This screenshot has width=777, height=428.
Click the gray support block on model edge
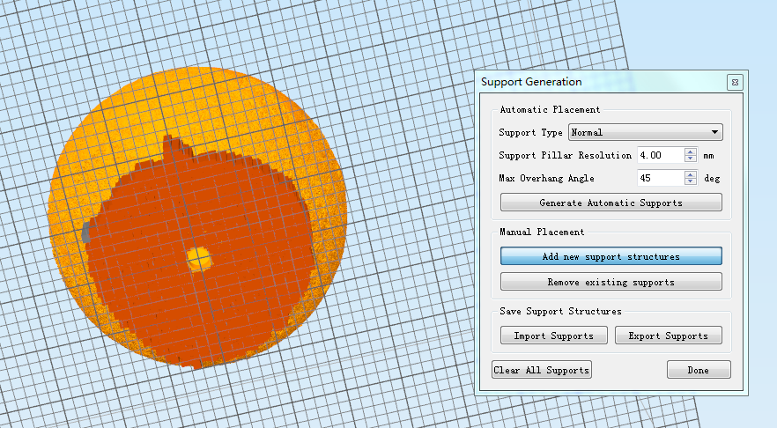coord(85,232)
